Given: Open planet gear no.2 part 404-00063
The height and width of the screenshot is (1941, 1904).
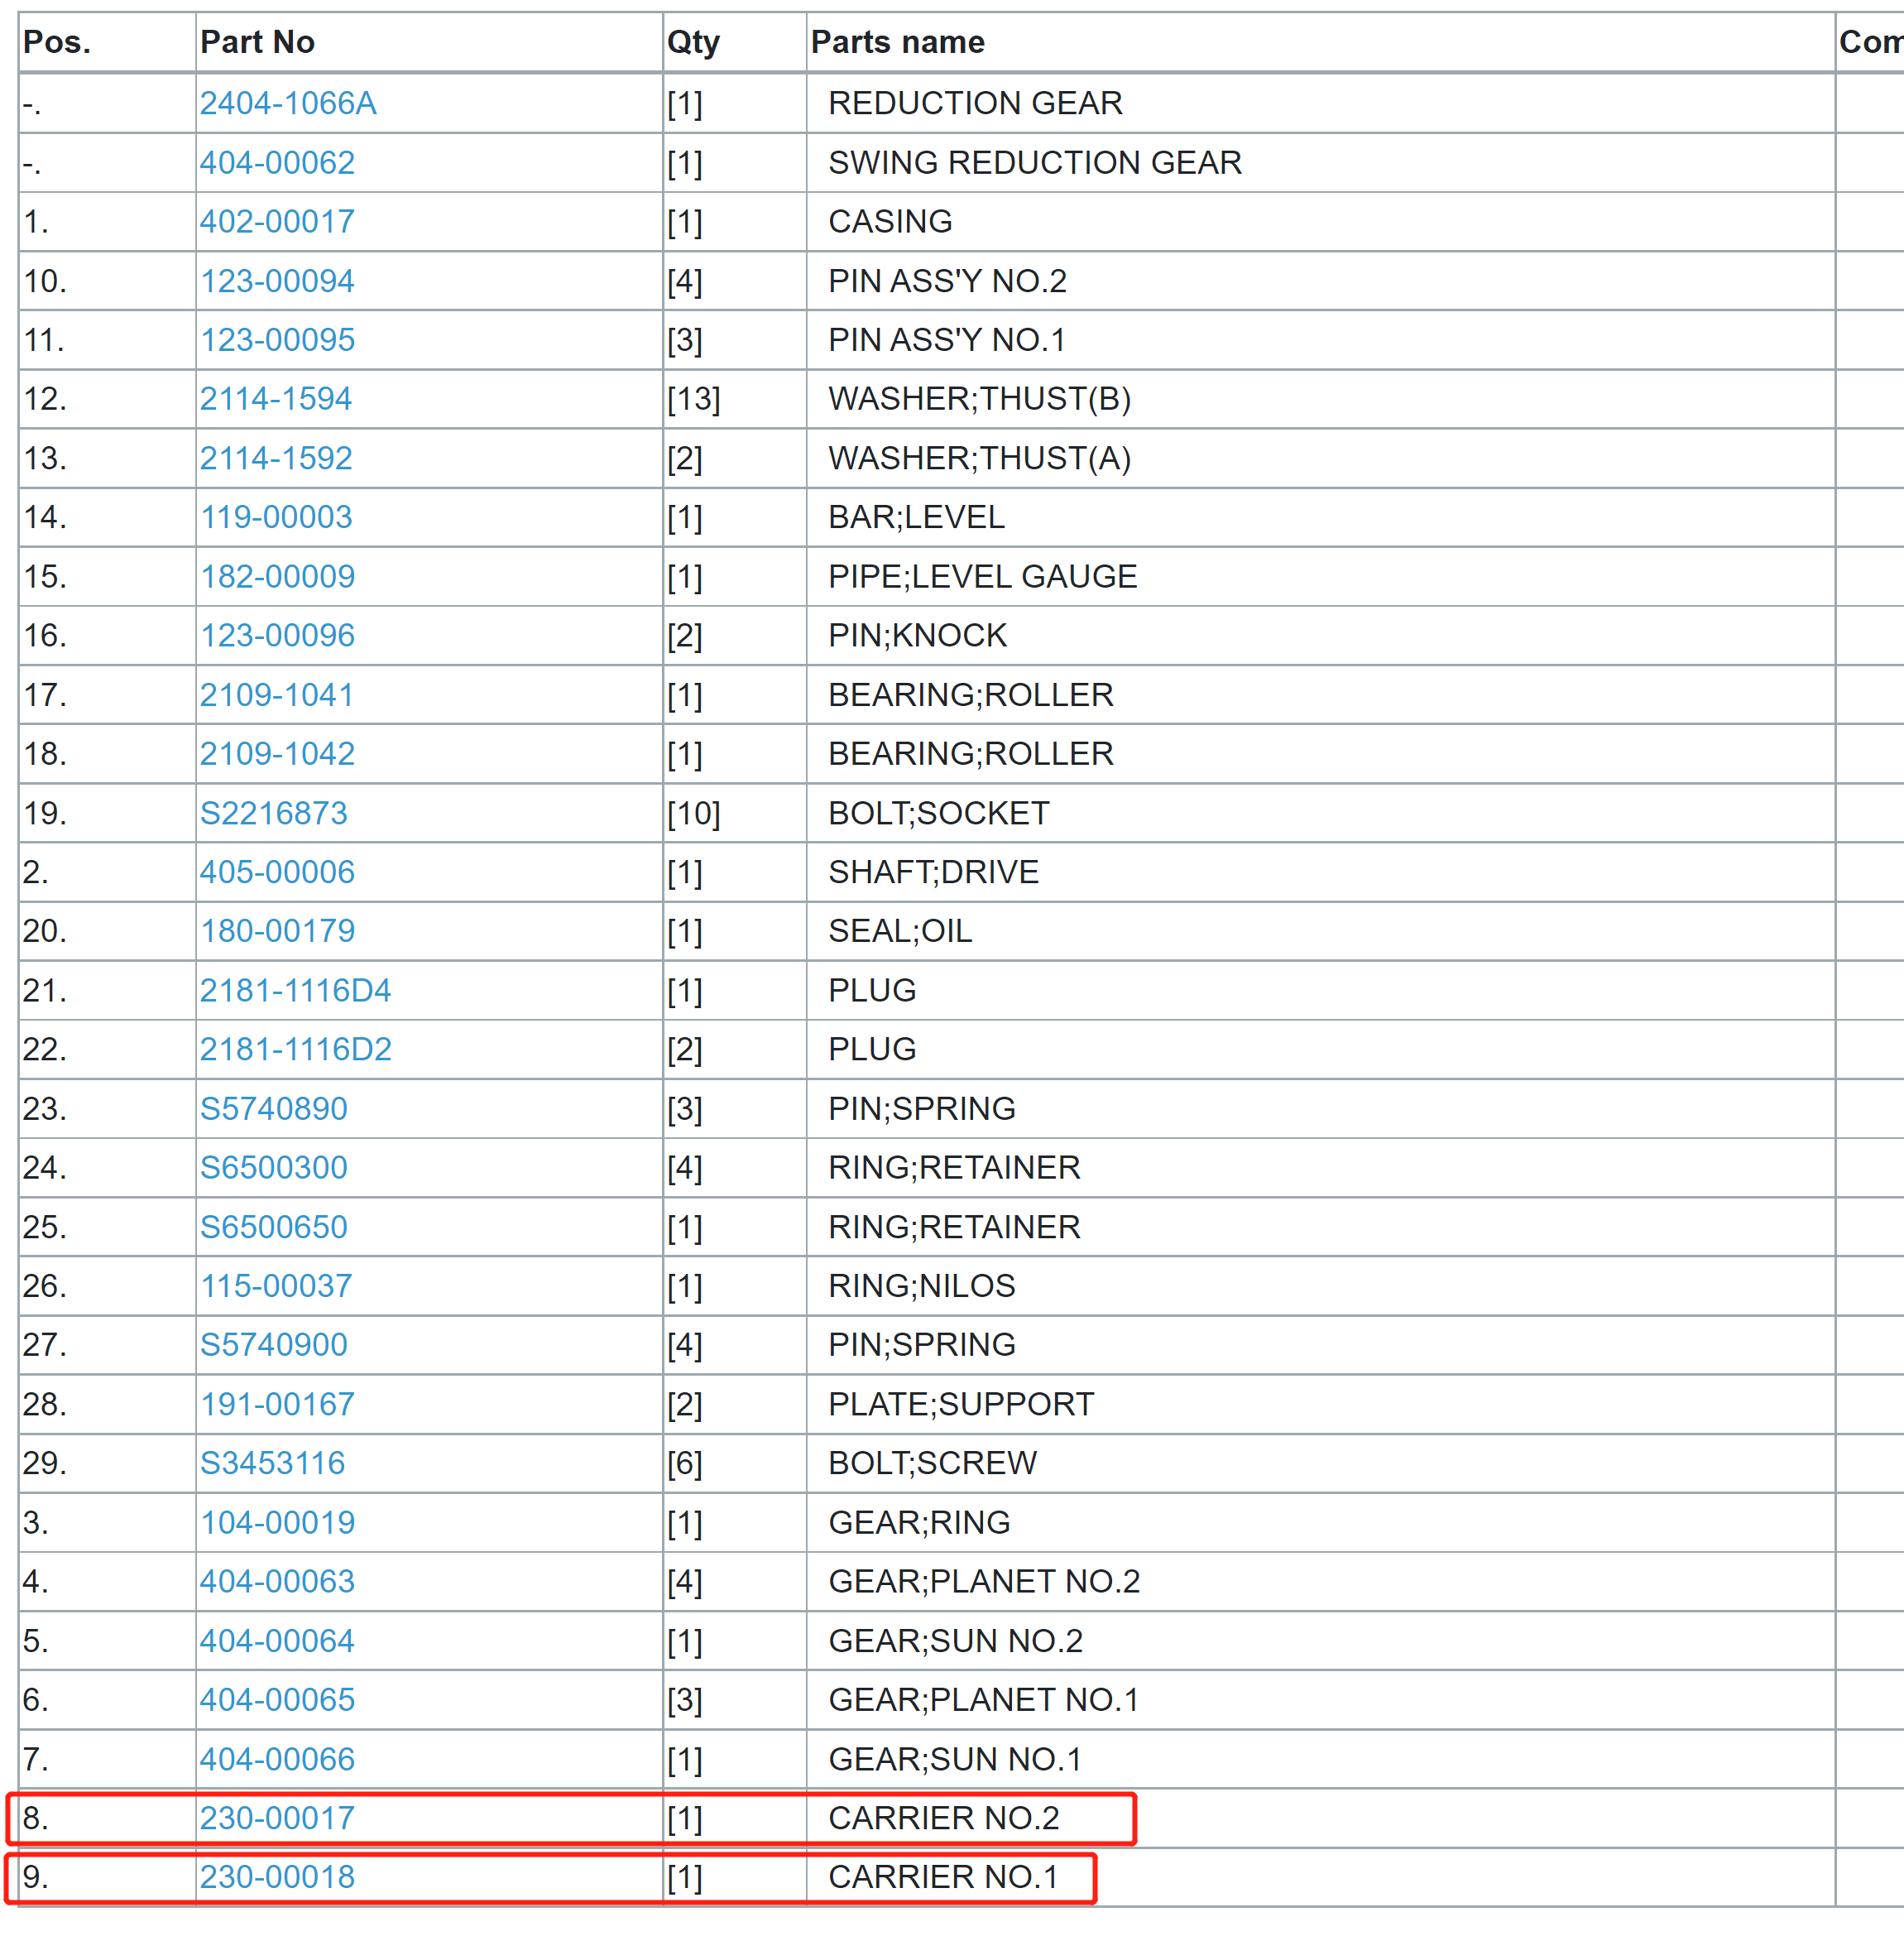Looking at the screenshot, I should (x=277, y=1582).
